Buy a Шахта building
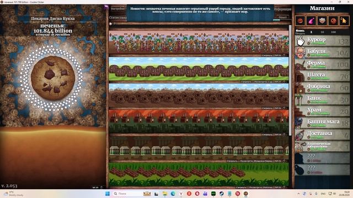This screenshot has height=198, width=353. (x=322, y=76)
